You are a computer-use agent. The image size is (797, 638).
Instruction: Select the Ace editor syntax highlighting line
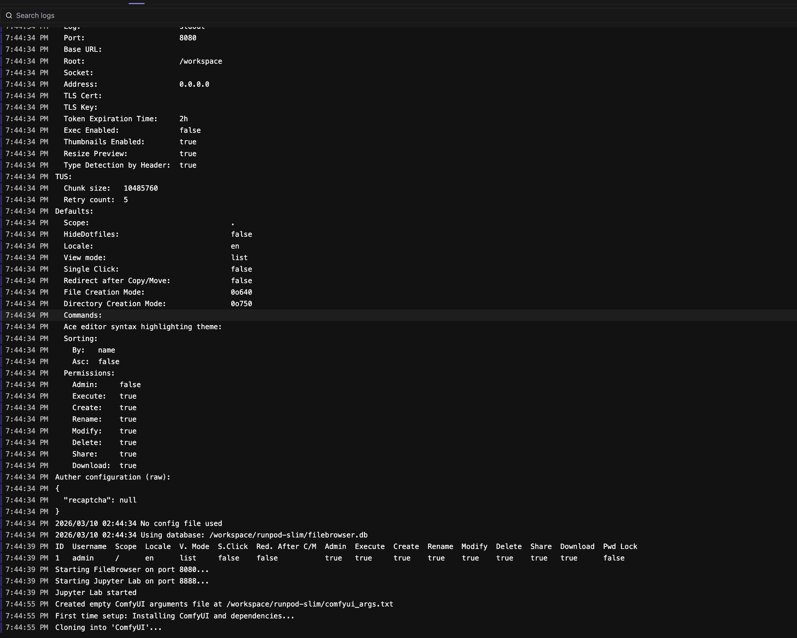pos(142,327)
